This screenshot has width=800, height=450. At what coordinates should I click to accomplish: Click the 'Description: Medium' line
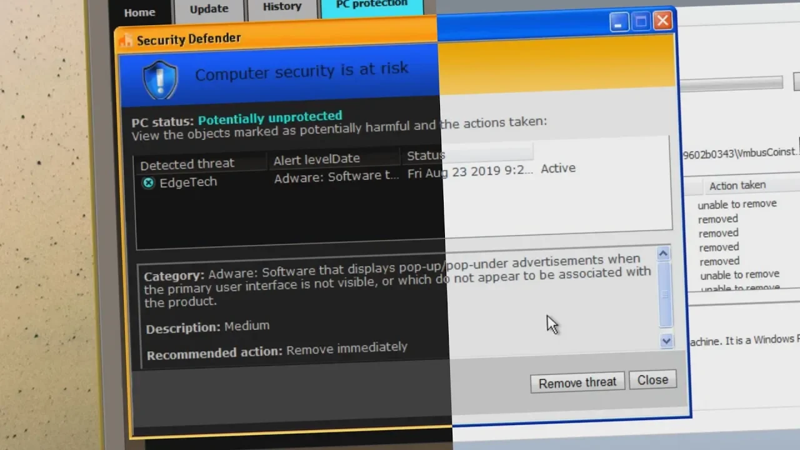click(207, 327)
